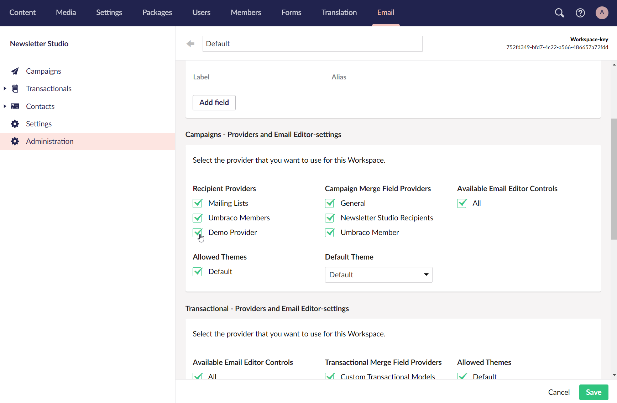Go to the Settings top menu
This screenshot has height=403, width=617.
pyautogui.click(x=109, y=12)
